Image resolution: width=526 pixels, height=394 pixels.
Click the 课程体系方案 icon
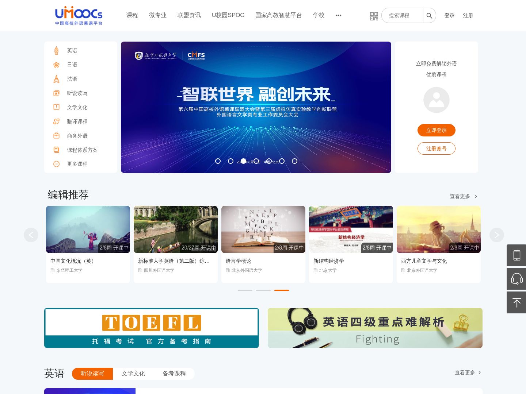pyautogui.click(x=56, y=150)
